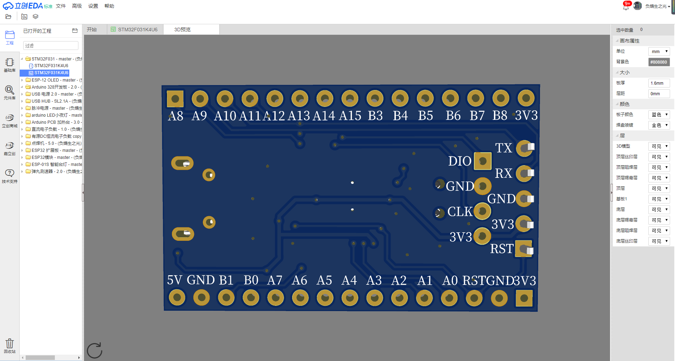Toggle 底层阻焊层 visibility dropdown

659,231
